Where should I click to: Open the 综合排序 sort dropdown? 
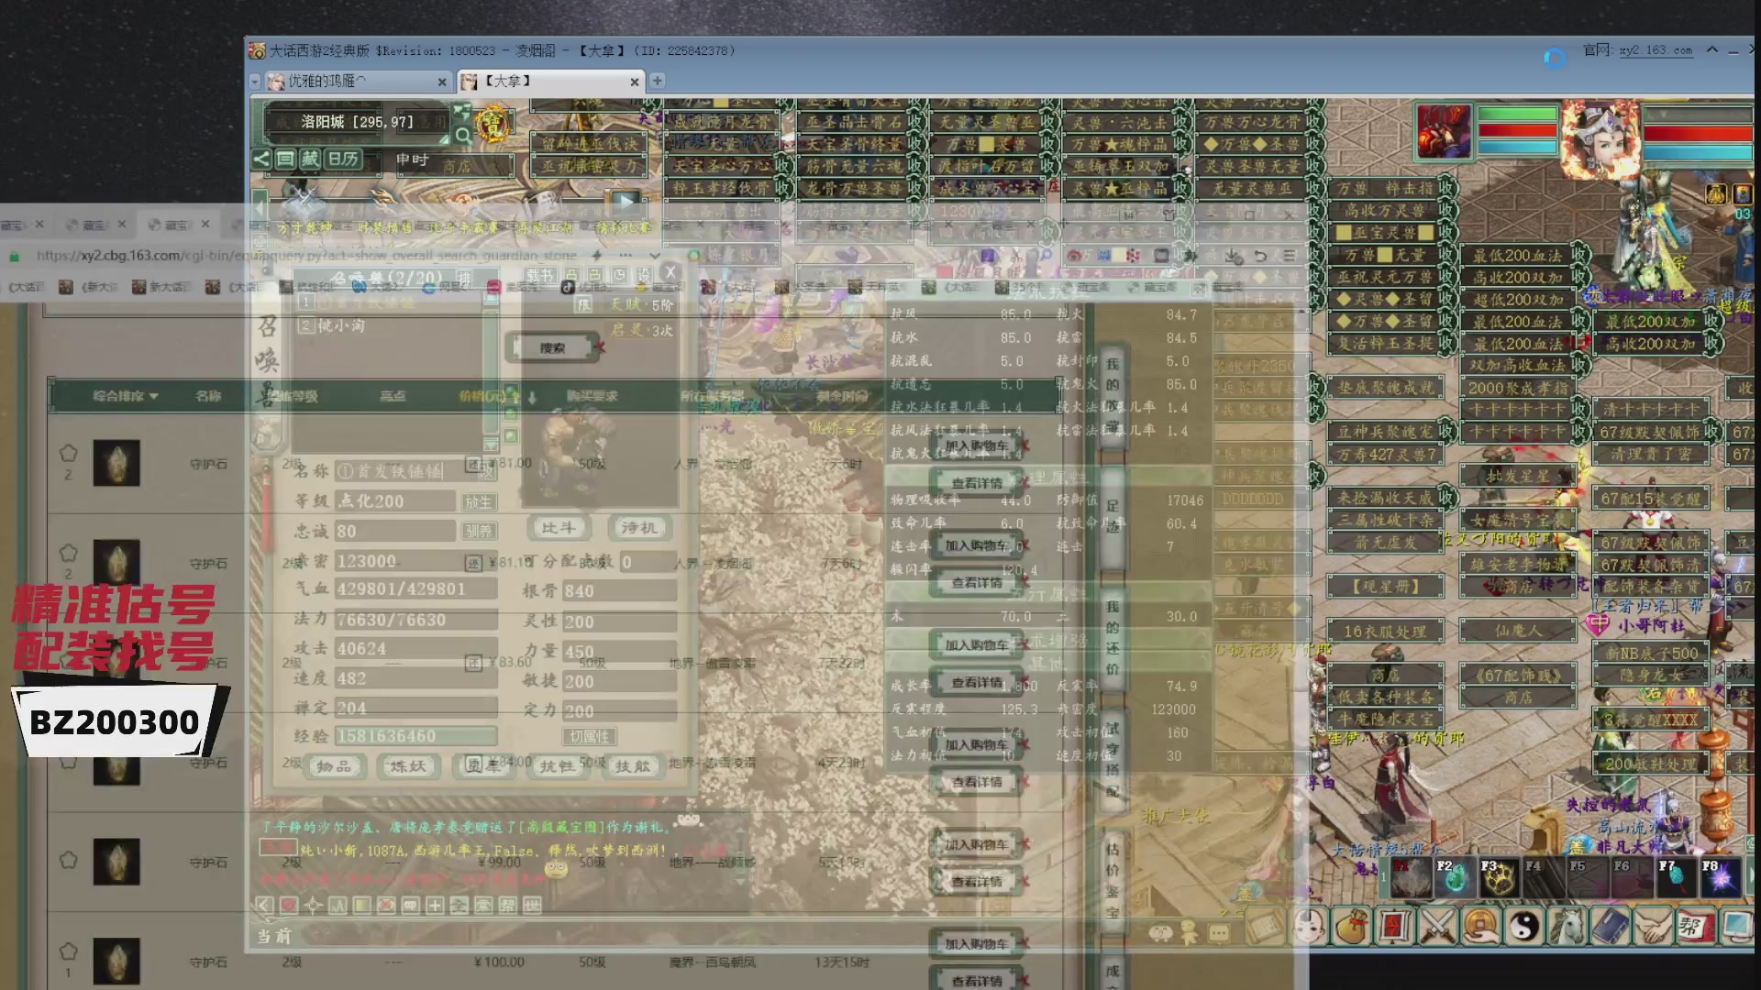click(x=125, y=396)
